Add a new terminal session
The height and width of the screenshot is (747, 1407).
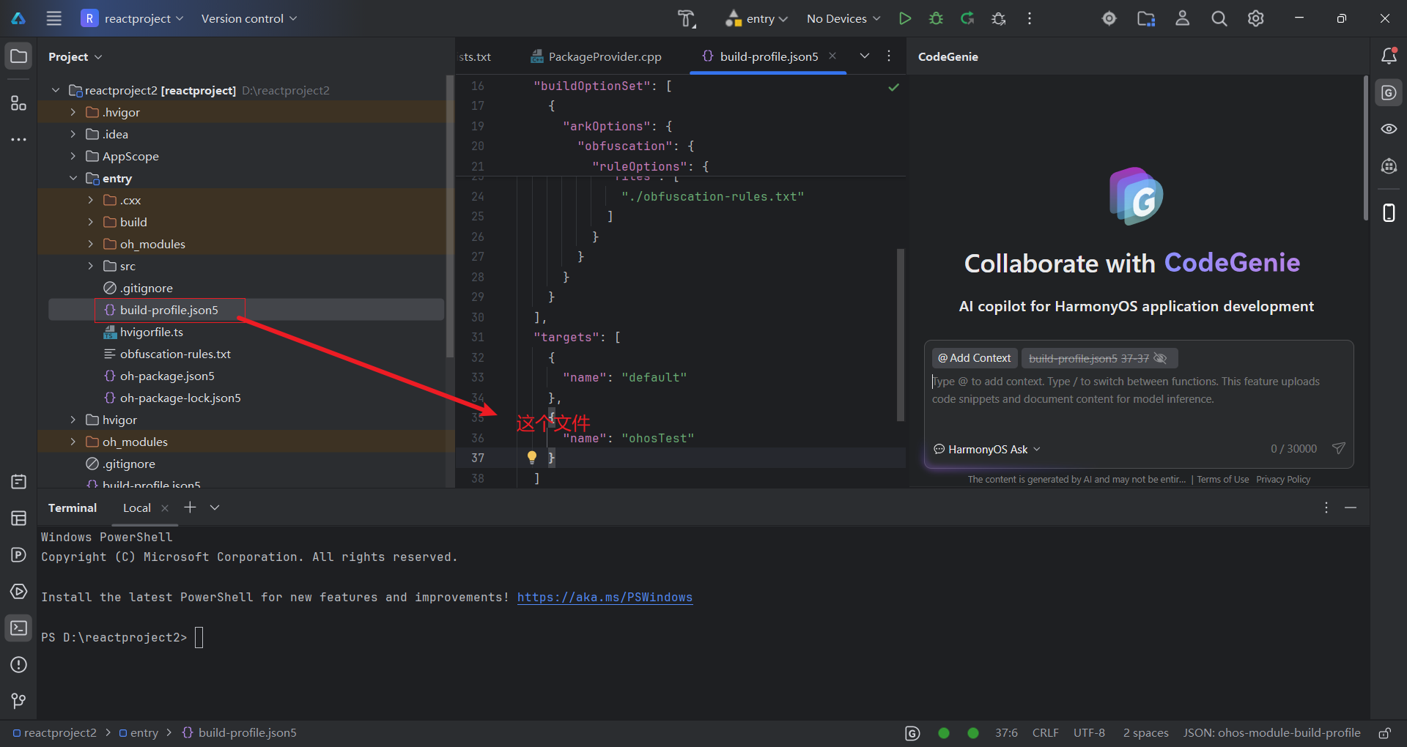(190, 507)
